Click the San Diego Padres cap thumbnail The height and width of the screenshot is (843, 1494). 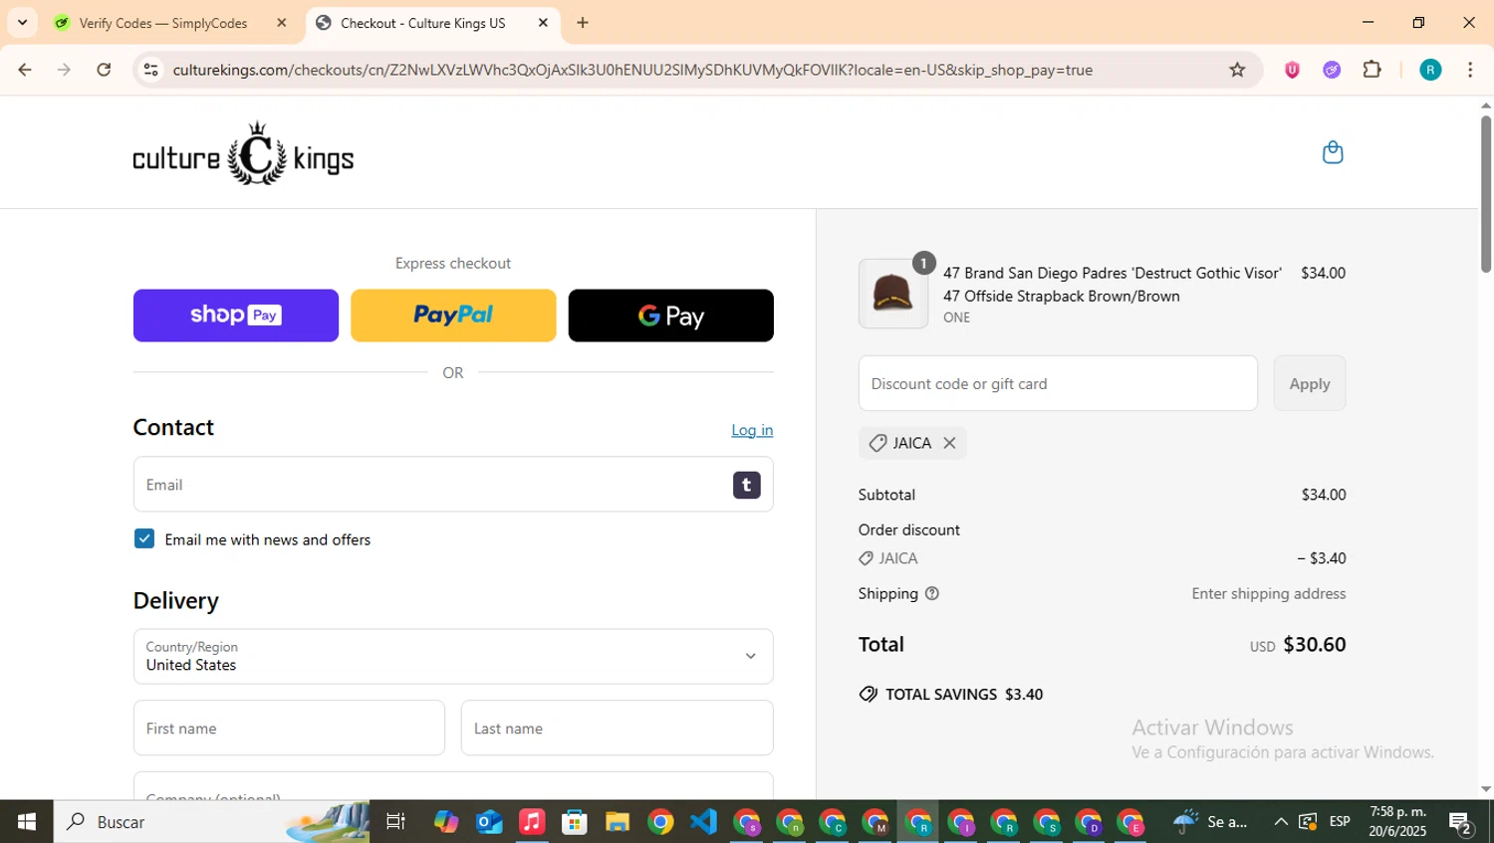click(893, 294)
